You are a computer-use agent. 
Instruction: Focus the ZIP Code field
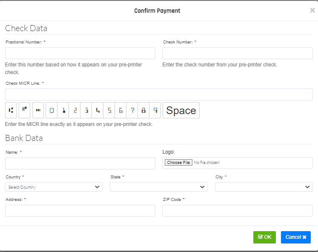[238, 211]
